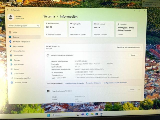This screenshot has height=120, width=160.
Task: Open the RAM instalada card
Action: pos(103,29)
